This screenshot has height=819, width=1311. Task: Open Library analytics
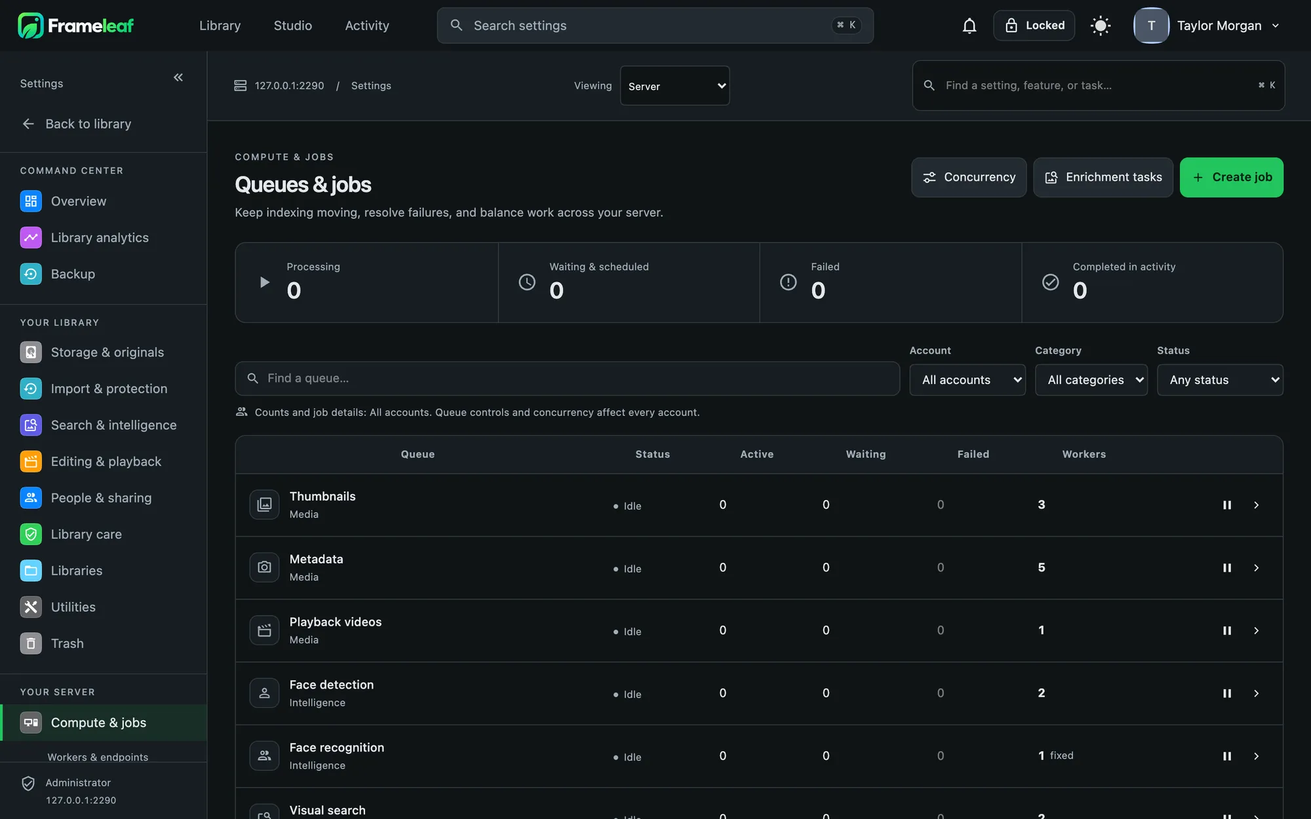(x=104, y=237)
